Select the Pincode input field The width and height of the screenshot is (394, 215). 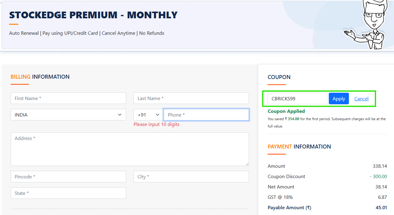click(68, 176)
